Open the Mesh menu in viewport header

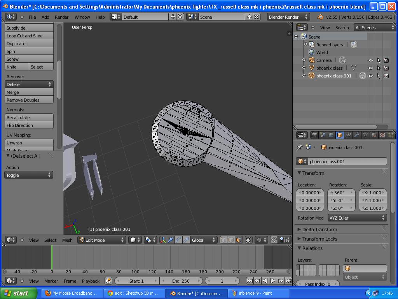click(x=67, y=240)
